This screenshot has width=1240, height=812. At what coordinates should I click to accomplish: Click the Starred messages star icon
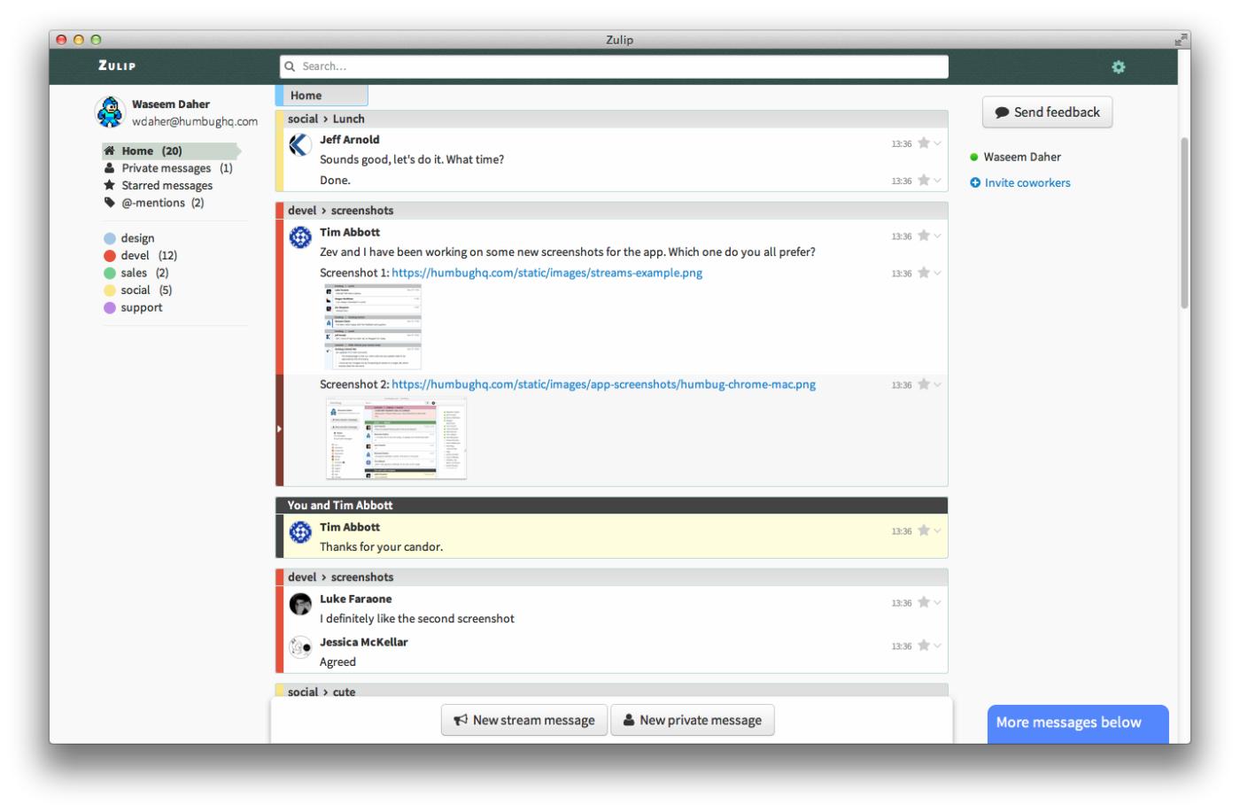pyautogui.click(x=110, y=185)
